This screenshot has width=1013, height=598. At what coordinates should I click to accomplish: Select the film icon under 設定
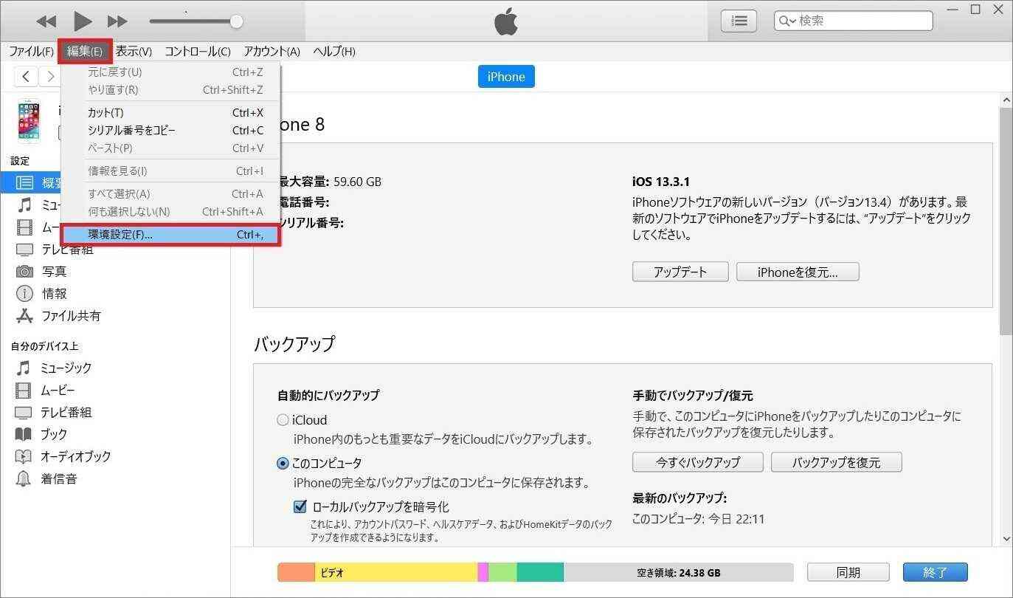tap(24, 227)
